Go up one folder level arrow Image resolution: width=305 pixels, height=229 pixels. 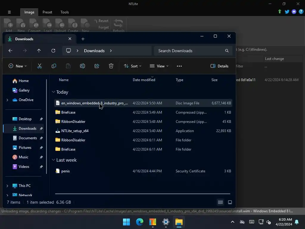pos(39,51)
